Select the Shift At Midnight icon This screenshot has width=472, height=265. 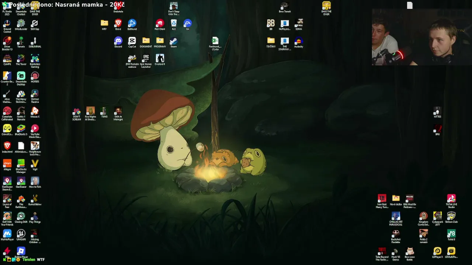pyautogui.click(x=118, y=114)
